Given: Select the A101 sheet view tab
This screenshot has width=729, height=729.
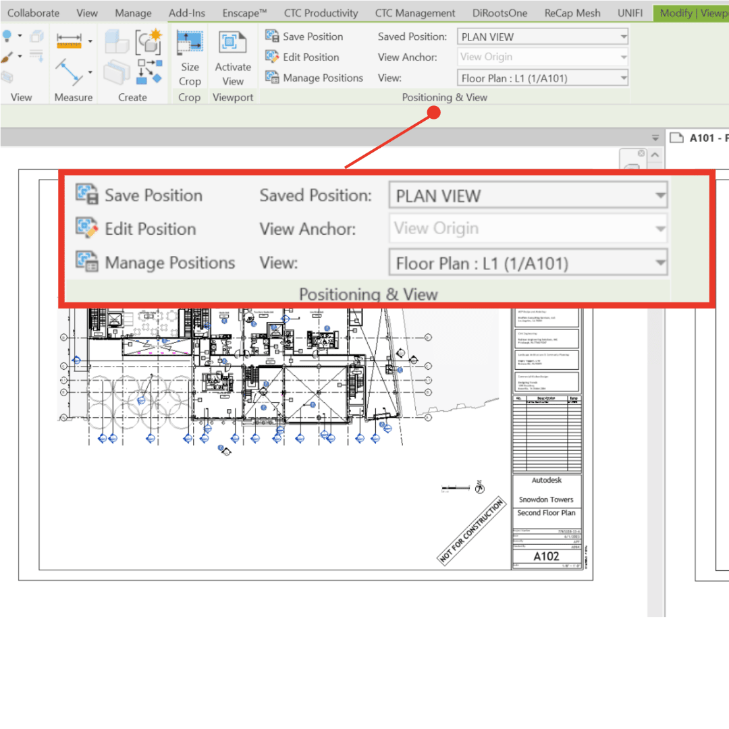Looking at the screenshot, I should [x=701, y=138].
